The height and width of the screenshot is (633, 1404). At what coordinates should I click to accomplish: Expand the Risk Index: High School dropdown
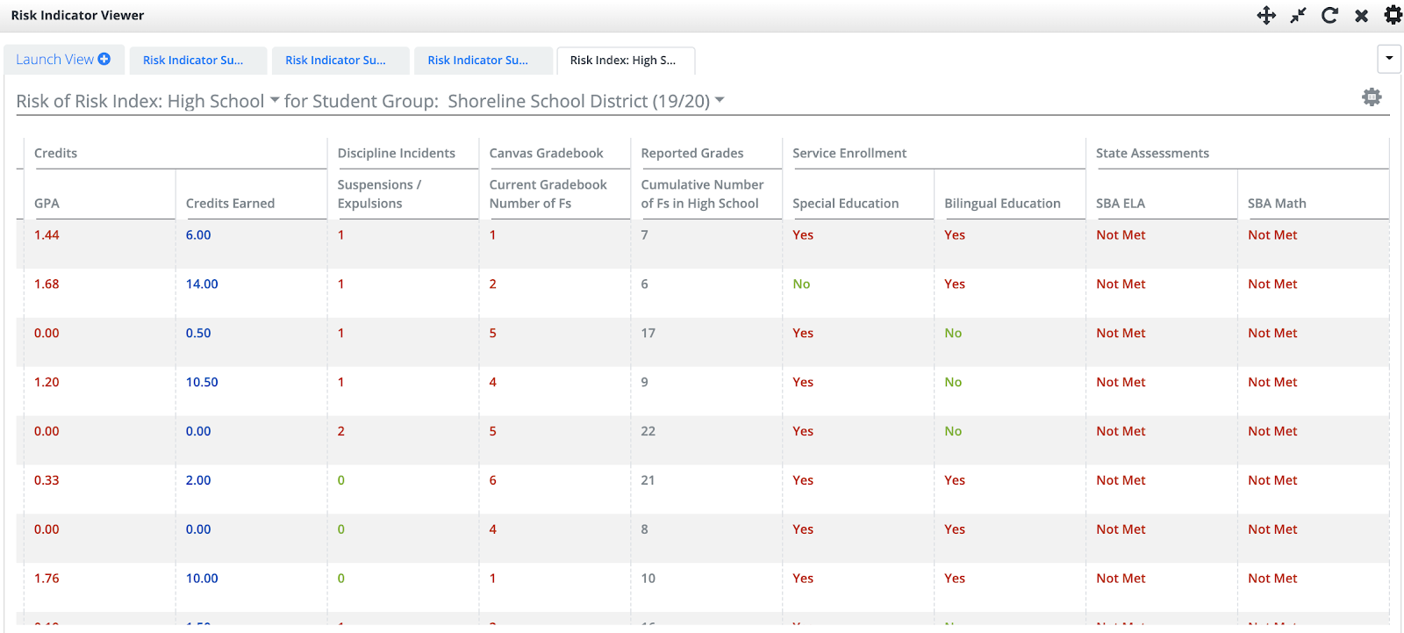point(275,100)
